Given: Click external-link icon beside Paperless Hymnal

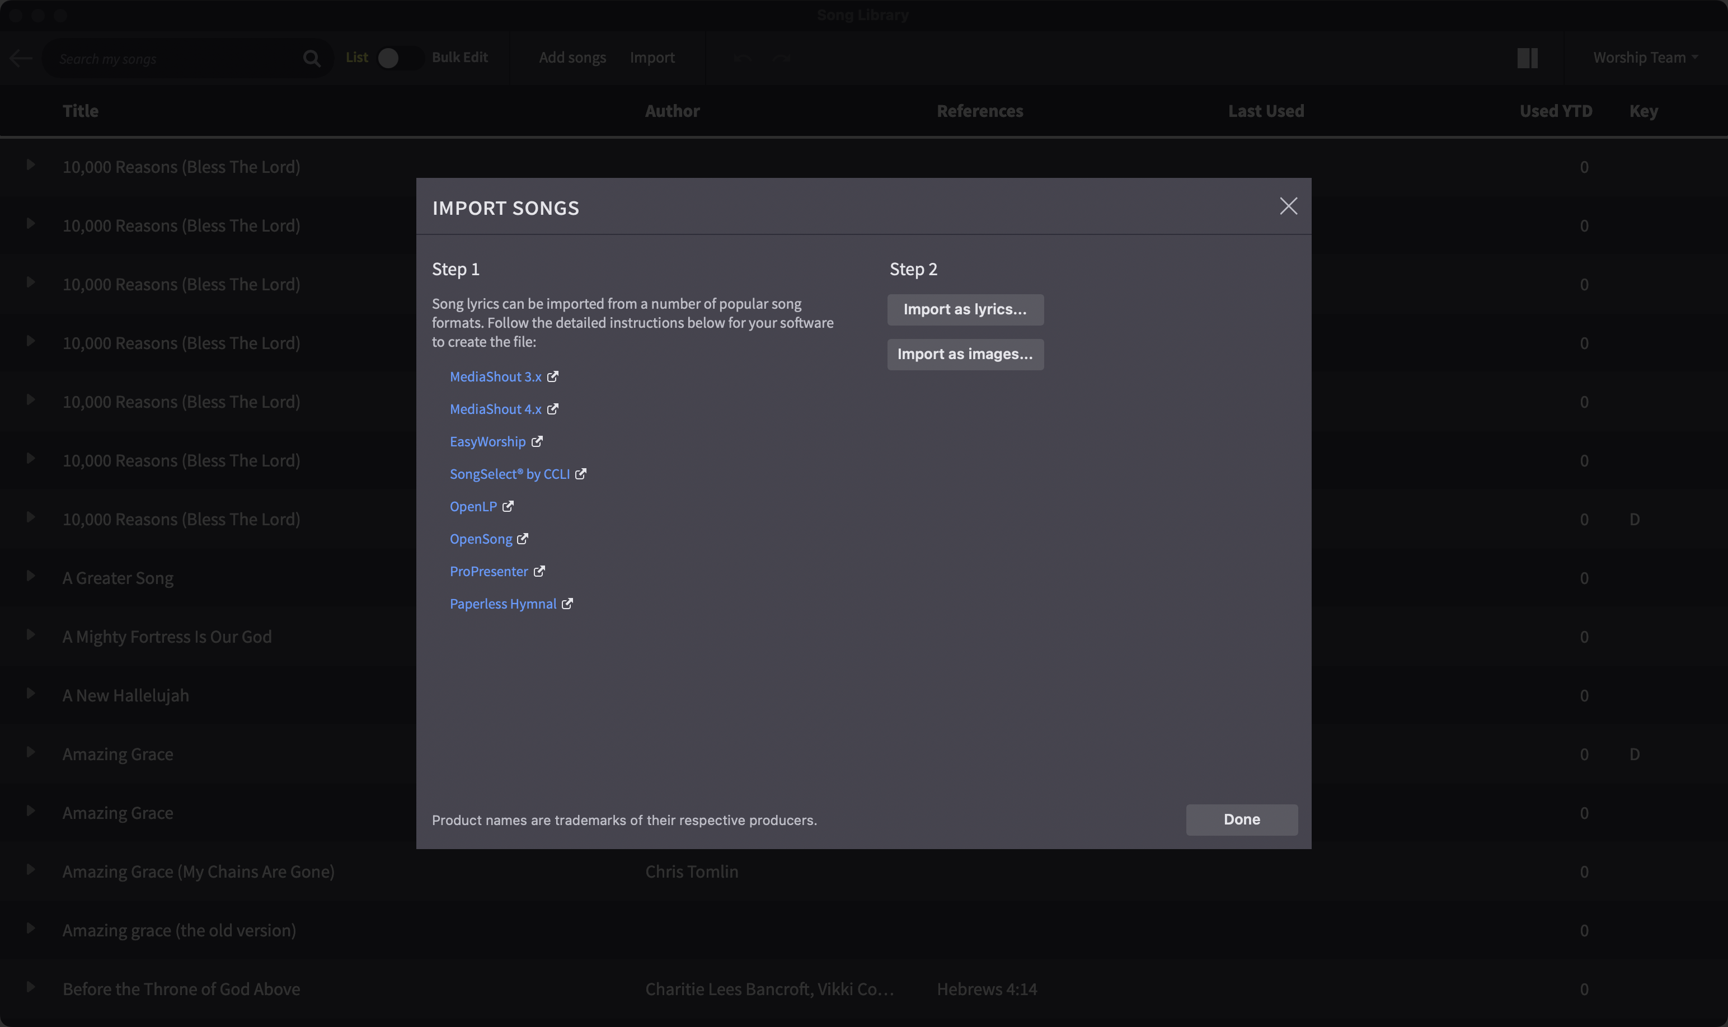Looking at the screenshot, I should [567, 604].
